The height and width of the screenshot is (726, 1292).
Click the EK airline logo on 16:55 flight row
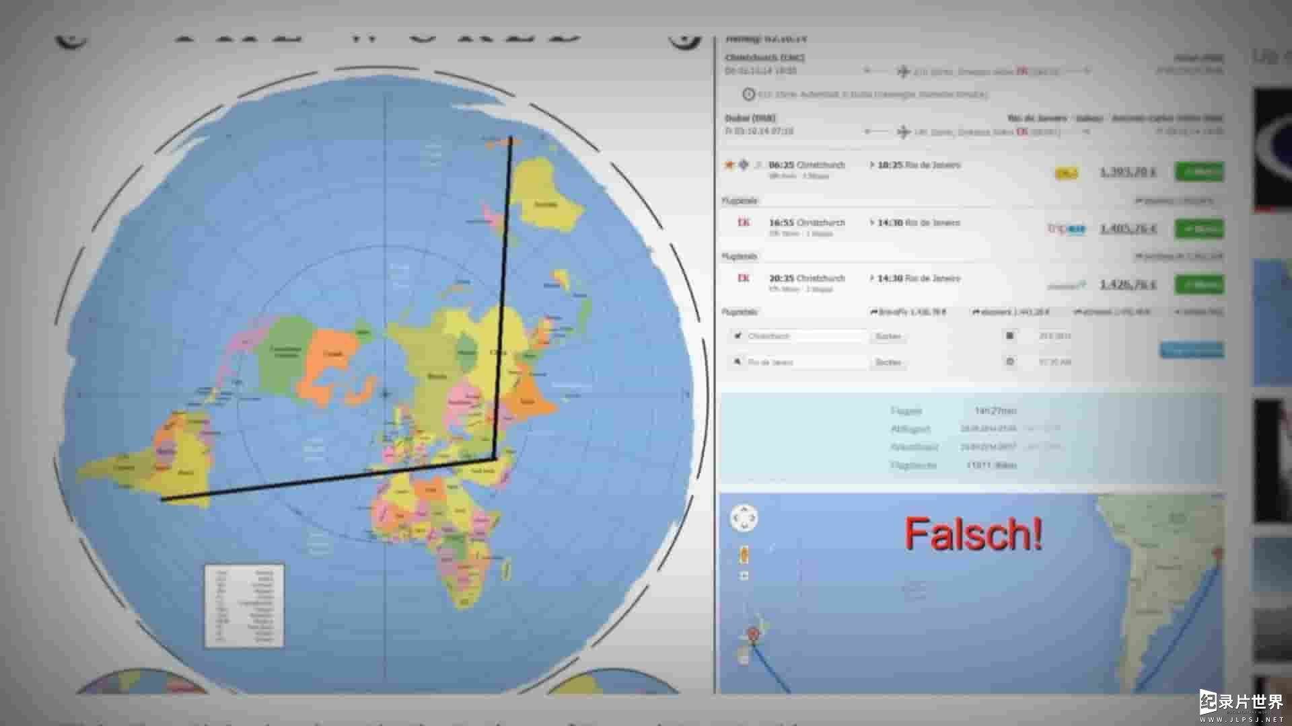744,222
